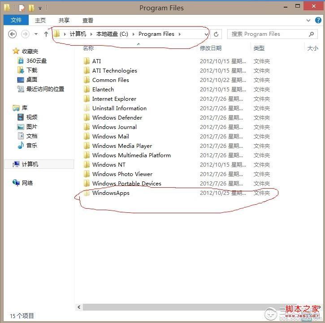Click the window system folder icon
The image size is (325, 323).
(7, 8)
